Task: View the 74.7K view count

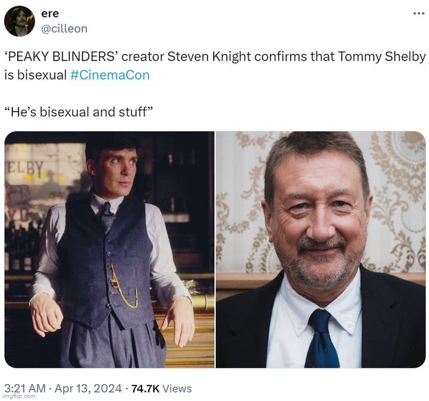Action: [145, 388]
